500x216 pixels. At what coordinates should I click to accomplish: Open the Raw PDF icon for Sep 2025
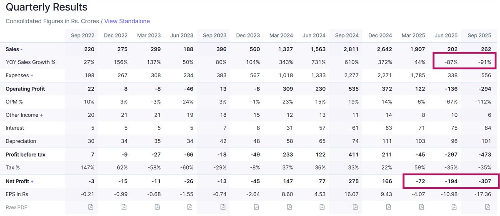[x=487, y=207]
